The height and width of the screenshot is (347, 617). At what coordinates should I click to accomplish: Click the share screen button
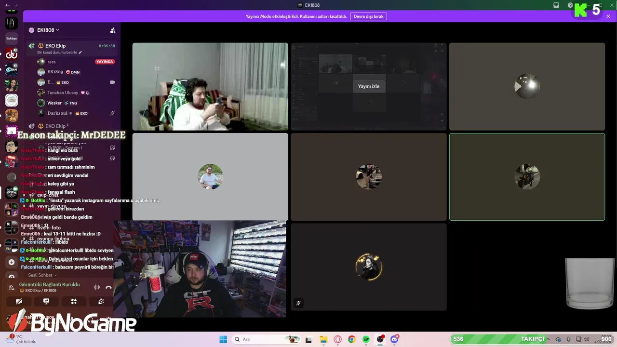(46, 301)
